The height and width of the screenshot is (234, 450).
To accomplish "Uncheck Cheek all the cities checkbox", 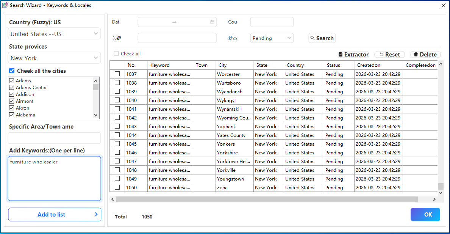I will click(x=12, y=71).
